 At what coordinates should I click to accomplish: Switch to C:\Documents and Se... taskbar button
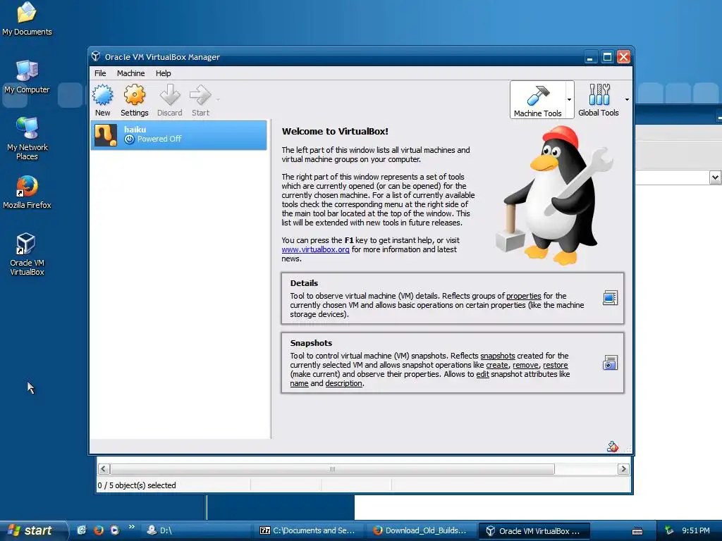pos(309,530)
